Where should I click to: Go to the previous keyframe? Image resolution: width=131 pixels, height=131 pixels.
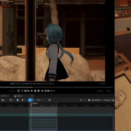point(29,91)
